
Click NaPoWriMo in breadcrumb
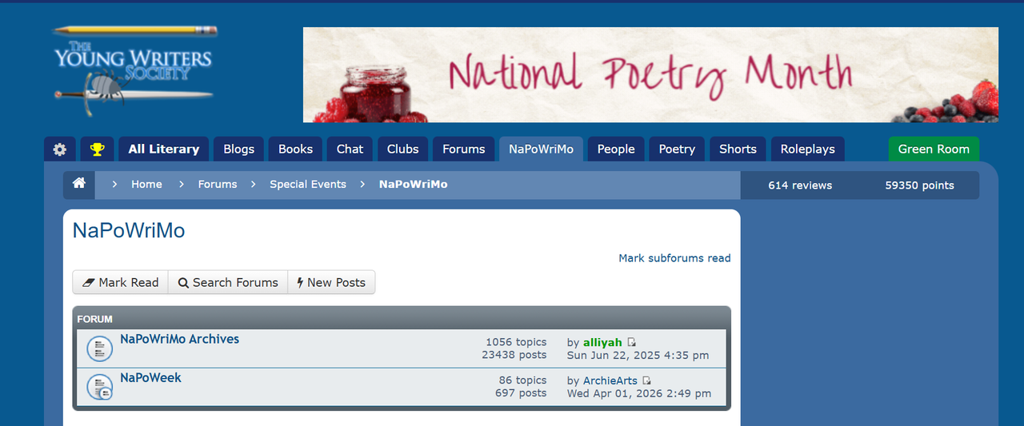click(414, 184)
